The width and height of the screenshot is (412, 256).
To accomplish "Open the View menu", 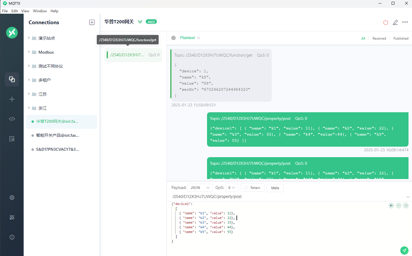I will 25,11.
